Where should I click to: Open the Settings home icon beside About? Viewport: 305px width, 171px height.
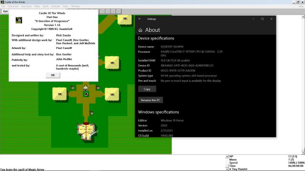pos(140,30)
